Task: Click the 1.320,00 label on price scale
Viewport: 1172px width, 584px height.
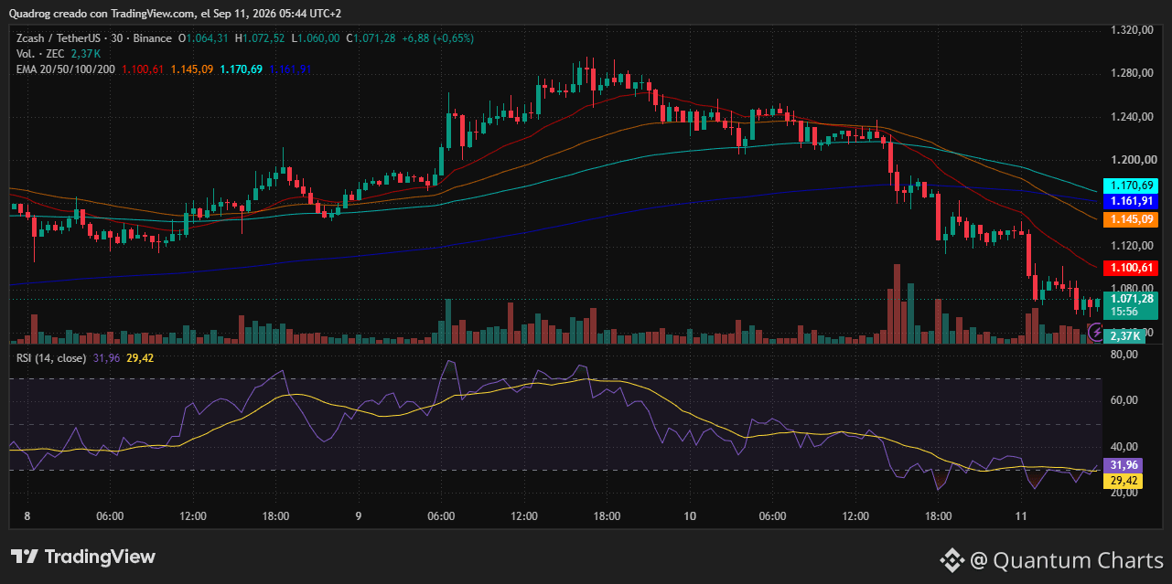Action: click(1129, 30)
